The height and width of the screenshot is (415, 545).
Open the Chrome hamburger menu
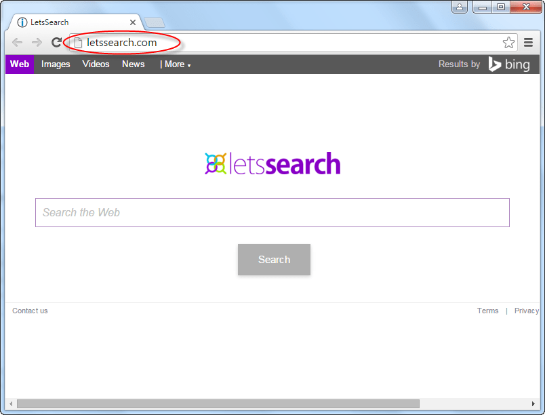(x=528, y=43)
